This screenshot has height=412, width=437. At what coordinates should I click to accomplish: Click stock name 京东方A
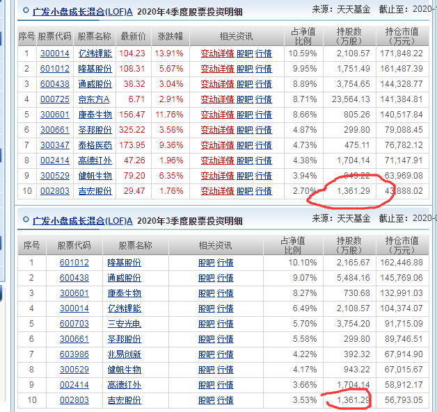(94, 99)
